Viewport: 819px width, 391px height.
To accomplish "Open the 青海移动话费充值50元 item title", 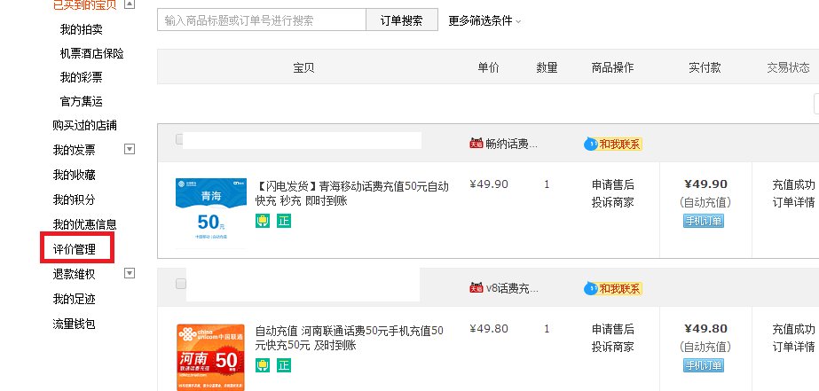I will point(351,193).
